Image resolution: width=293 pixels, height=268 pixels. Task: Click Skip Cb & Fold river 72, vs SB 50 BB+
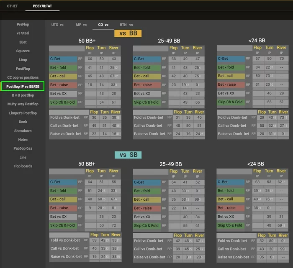tap(114, 225)
